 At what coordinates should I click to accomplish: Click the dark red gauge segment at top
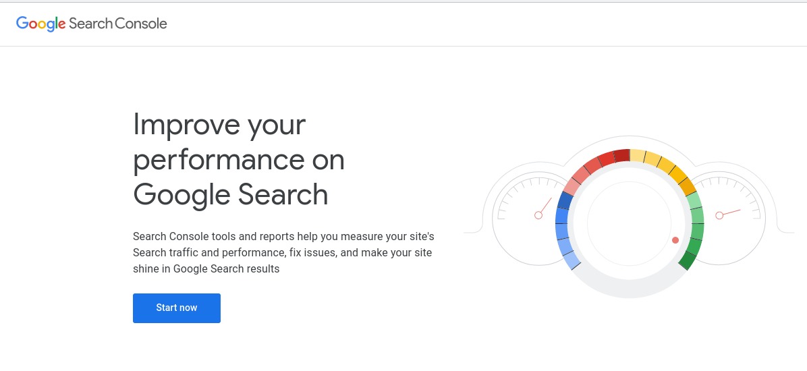621,155
